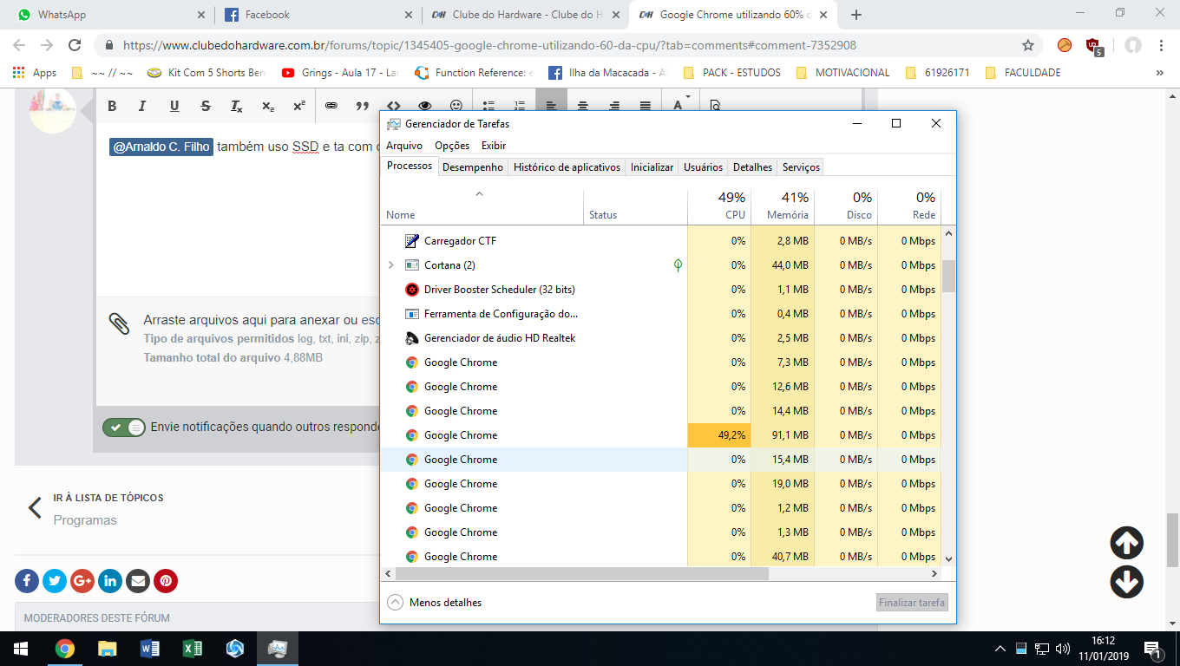The image size is (1180, 666).
Task: Insert a link using the chain icon
Action: coord(331,106)
